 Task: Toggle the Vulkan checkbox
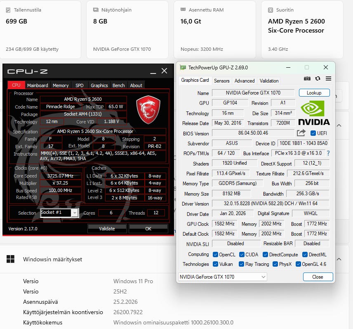tap(215, 264)
